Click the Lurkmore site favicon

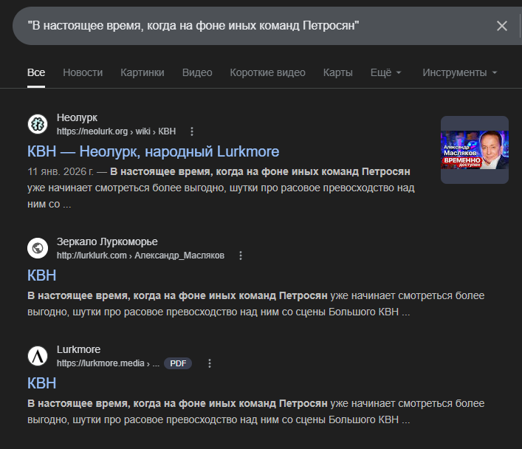coord(38,356)
